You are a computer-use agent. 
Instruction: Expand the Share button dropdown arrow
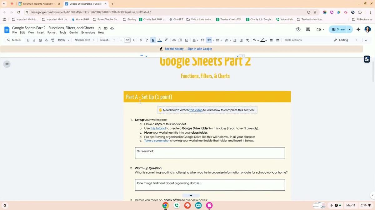click(349, 29)
